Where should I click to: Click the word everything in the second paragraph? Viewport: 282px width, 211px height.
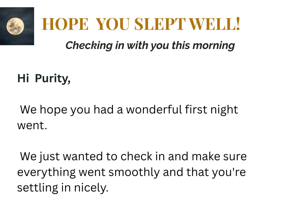(47, 173)
